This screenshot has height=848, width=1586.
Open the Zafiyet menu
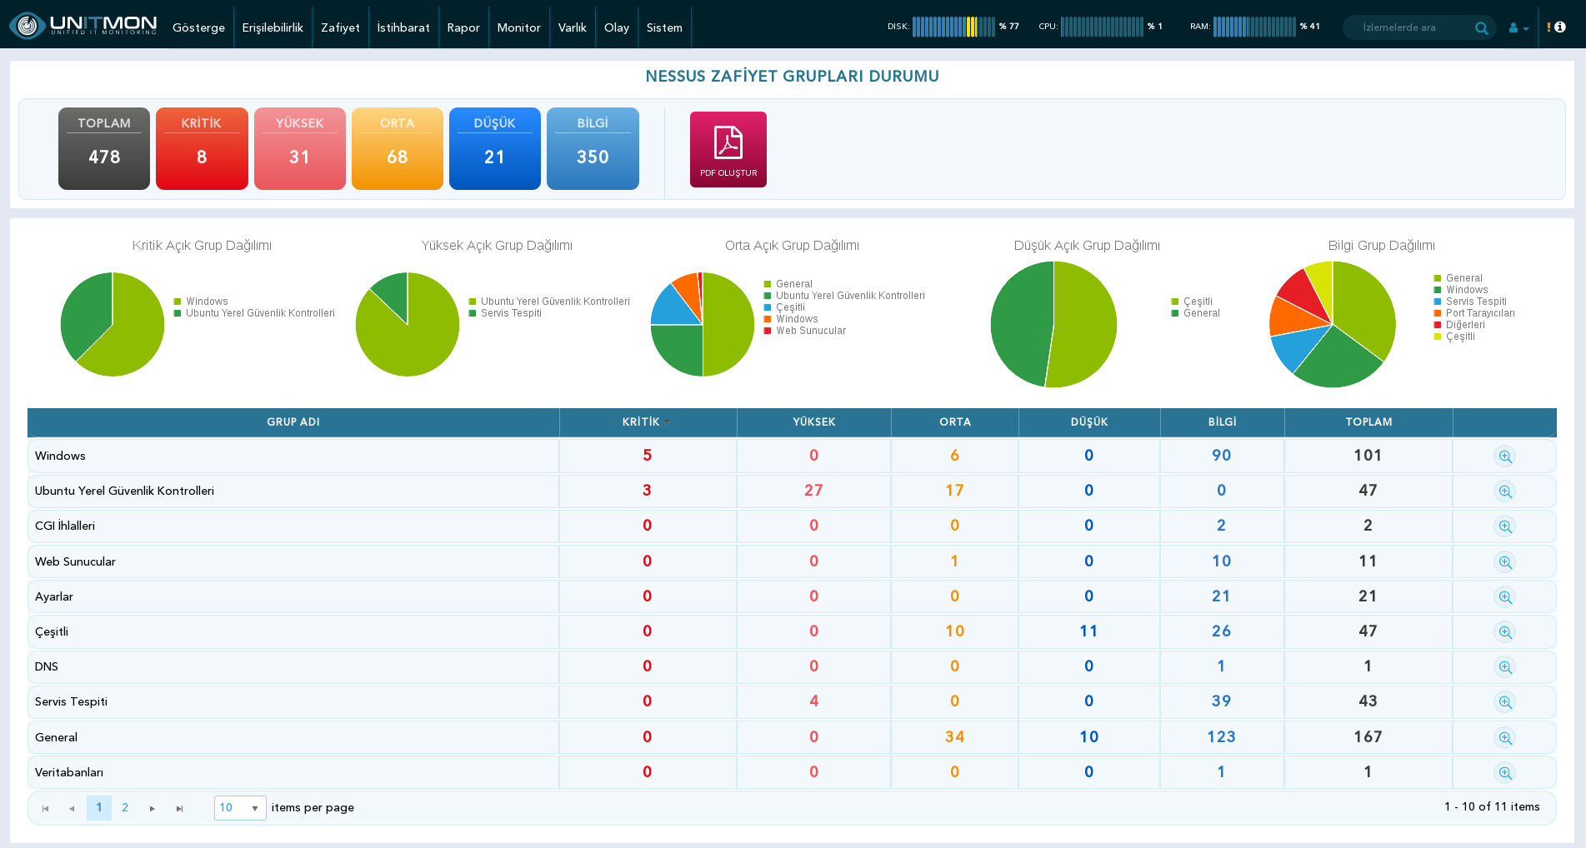[340, 27]
